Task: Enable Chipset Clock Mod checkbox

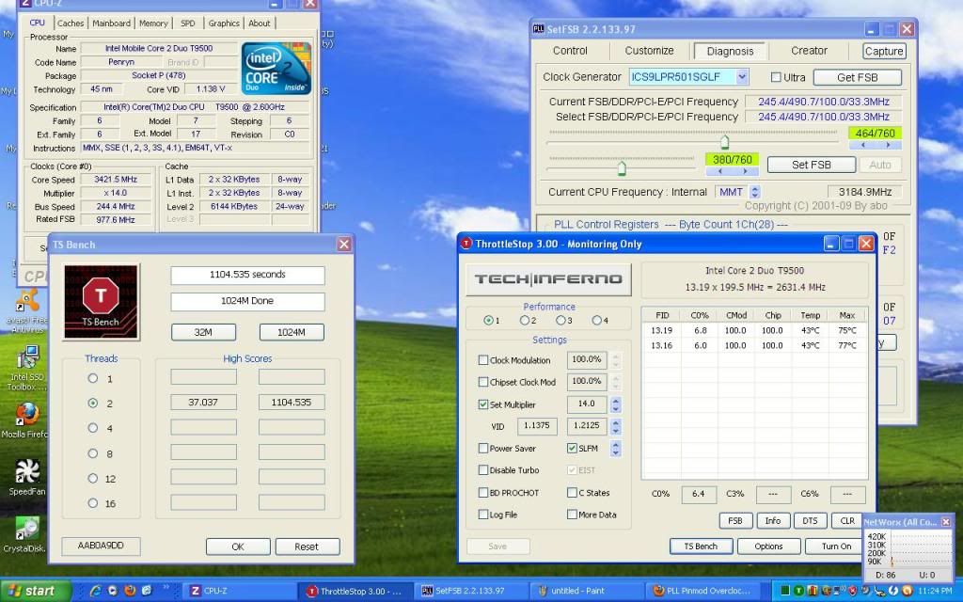Action: click(483, 382)
